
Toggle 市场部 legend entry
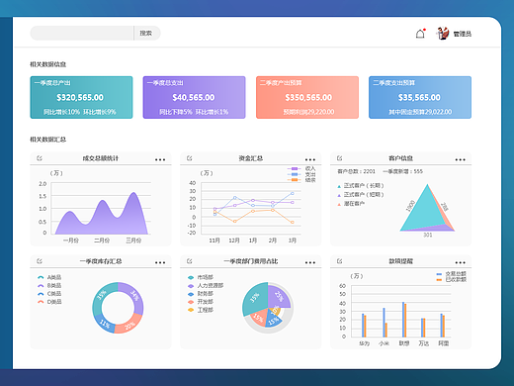[x=201, y=277]
